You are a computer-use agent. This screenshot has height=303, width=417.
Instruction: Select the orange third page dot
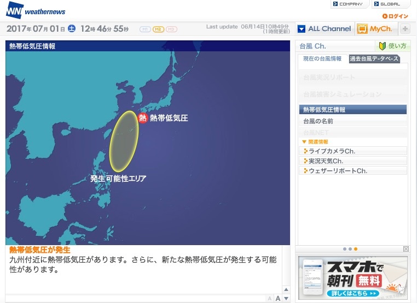356,249
